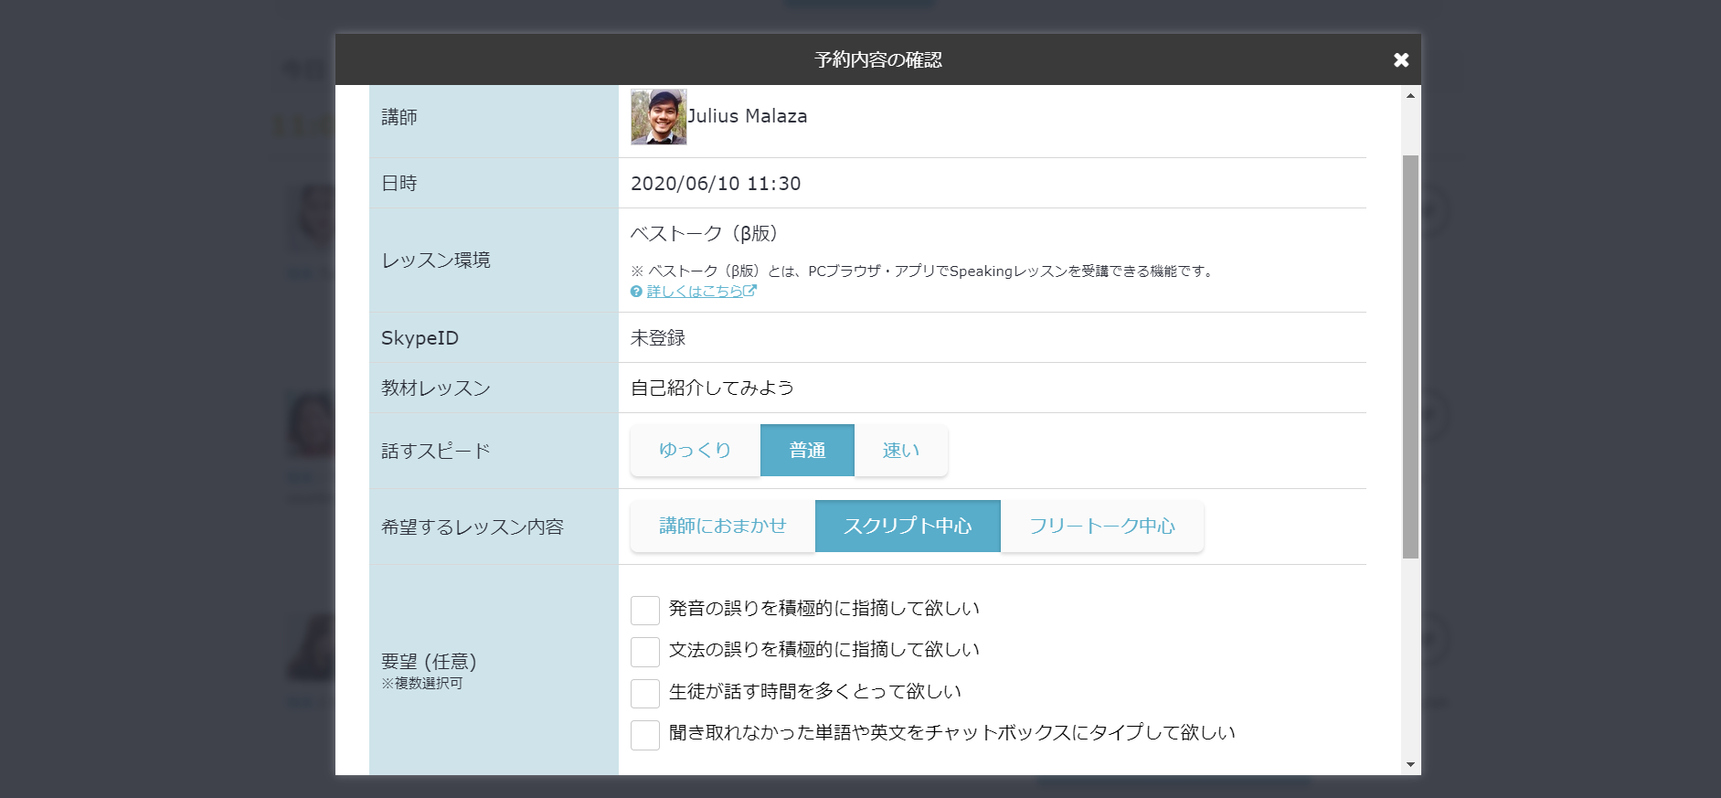Enable the 文法の誤り correction request checkbox

(645, 652)
